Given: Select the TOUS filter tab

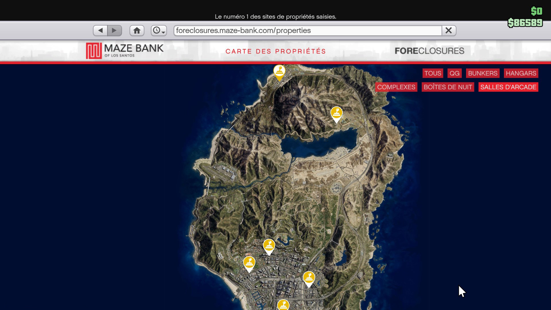Looking at the screenshot, I should 433,73.
